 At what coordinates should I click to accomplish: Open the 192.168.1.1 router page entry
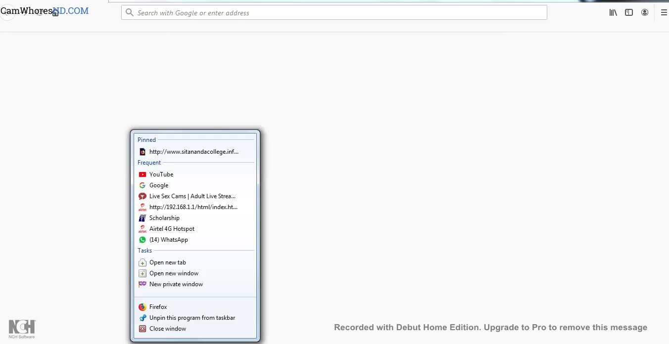(x=193, y=207)
